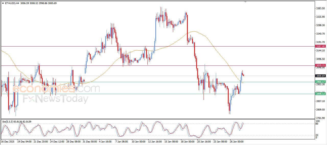The image size is (327, 145).
Task: Select the red 3059.15 price level tag
Action: (x=320, y=65)
